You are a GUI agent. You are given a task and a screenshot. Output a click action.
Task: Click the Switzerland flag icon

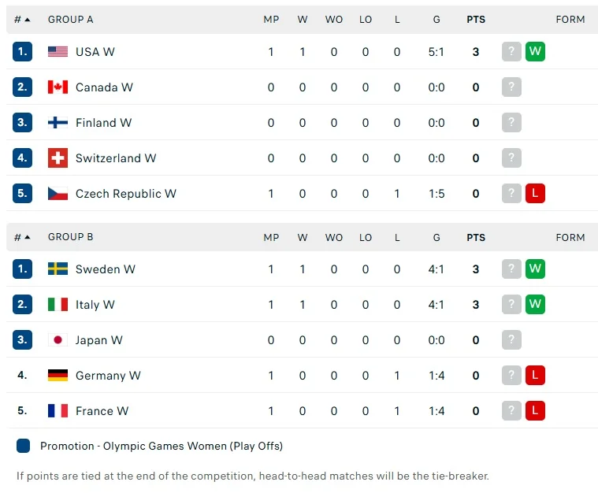[x=58, y=158]
